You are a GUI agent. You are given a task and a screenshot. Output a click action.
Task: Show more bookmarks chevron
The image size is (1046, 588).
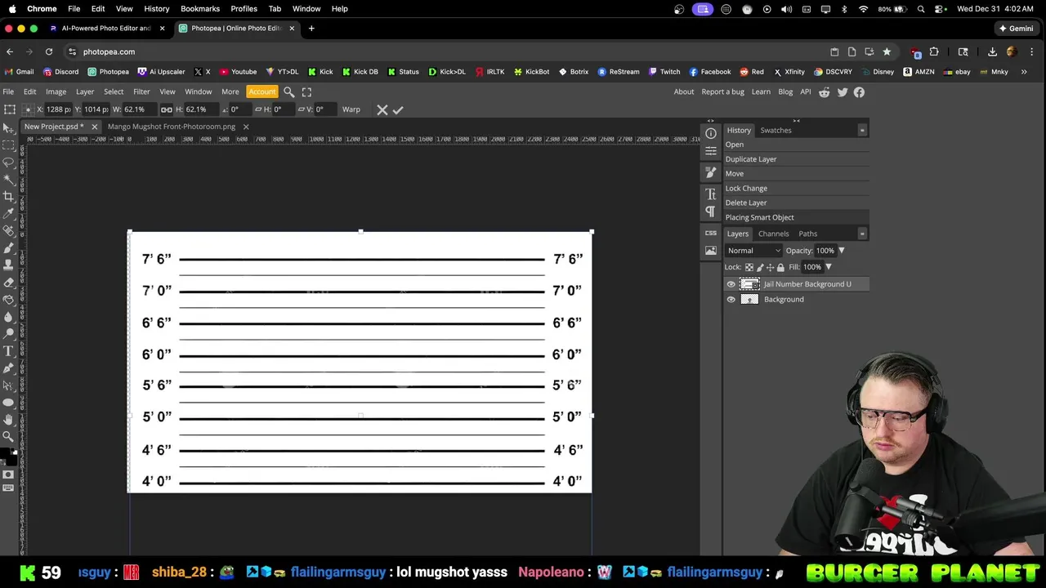click(x=1024, y=72)
